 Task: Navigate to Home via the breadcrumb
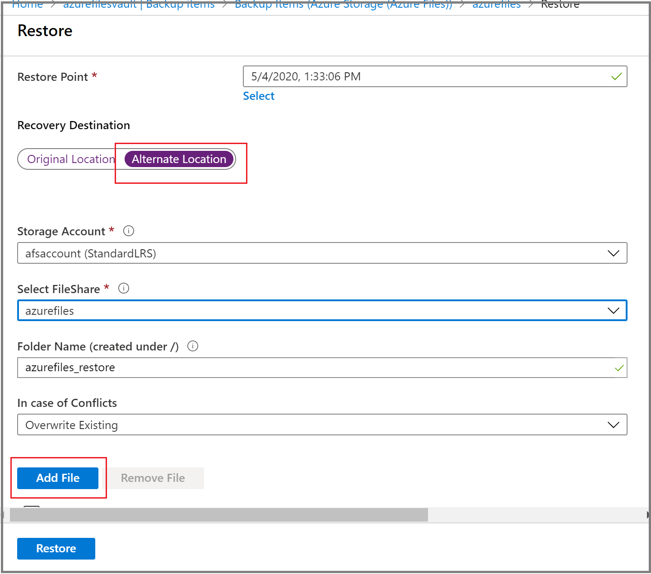coord(27,5)
